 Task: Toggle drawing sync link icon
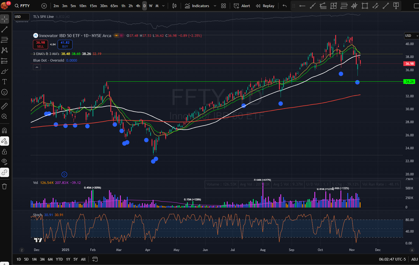4,172
